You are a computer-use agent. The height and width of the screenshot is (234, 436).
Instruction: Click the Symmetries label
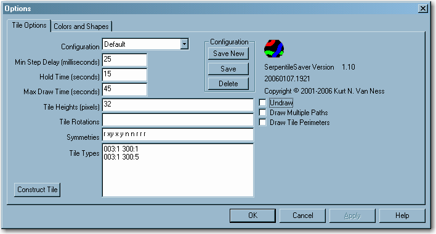click(83, 137)
